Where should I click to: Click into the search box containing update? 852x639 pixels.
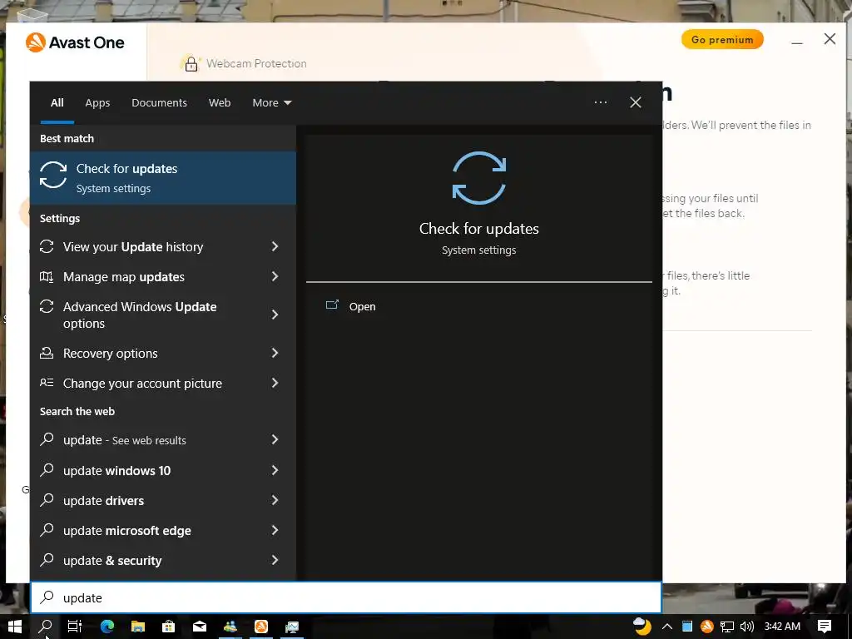click(346, 597)
